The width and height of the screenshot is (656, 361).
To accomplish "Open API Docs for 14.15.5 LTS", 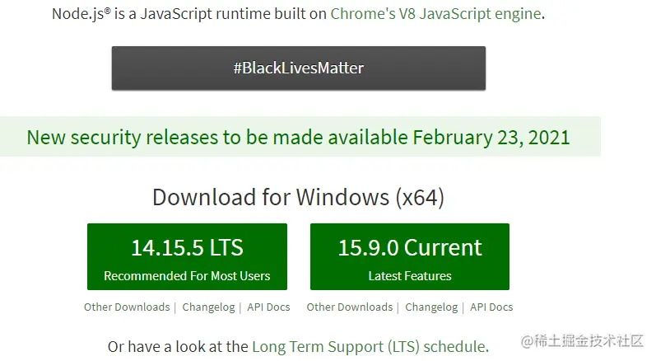I will click(268, 307).
